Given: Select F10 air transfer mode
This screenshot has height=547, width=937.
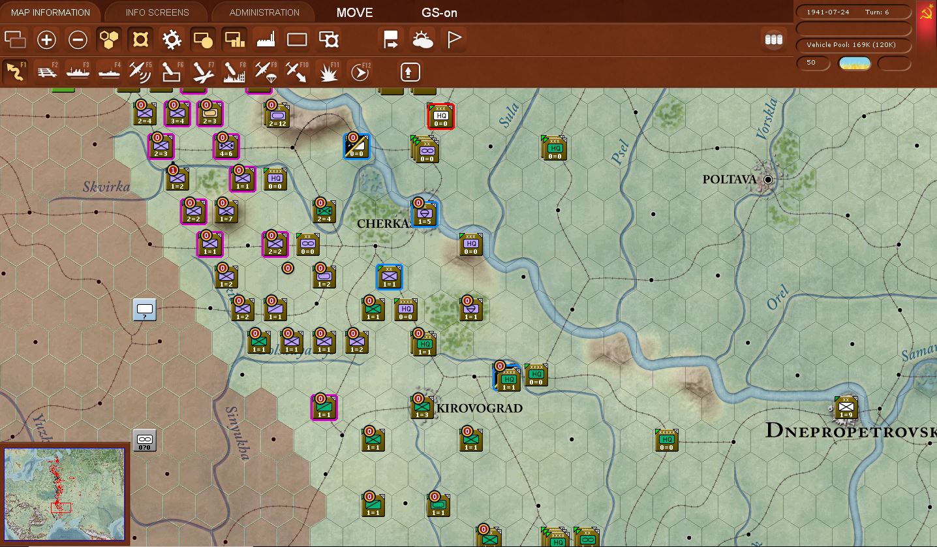Looking at the screenshot, I should [x=297, y=71].
